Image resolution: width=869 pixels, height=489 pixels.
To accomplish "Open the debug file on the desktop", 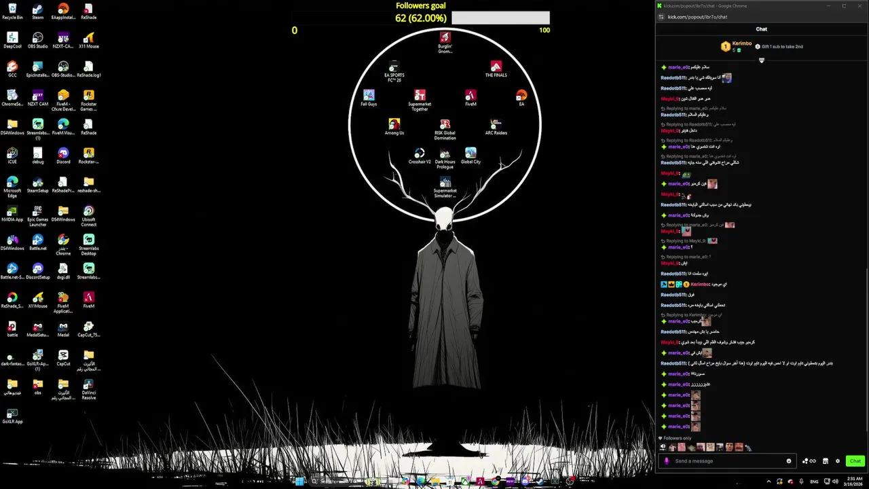I will 37,156.
